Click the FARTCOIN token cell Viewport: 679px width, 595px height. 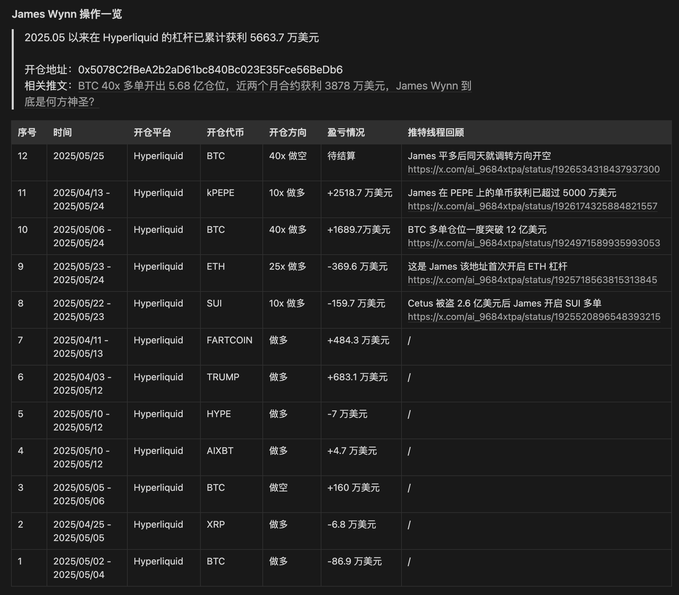(x=229, y=340)
